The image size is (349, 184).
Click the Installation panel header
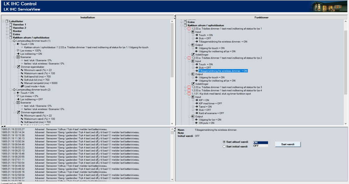[x=87, y=17]
